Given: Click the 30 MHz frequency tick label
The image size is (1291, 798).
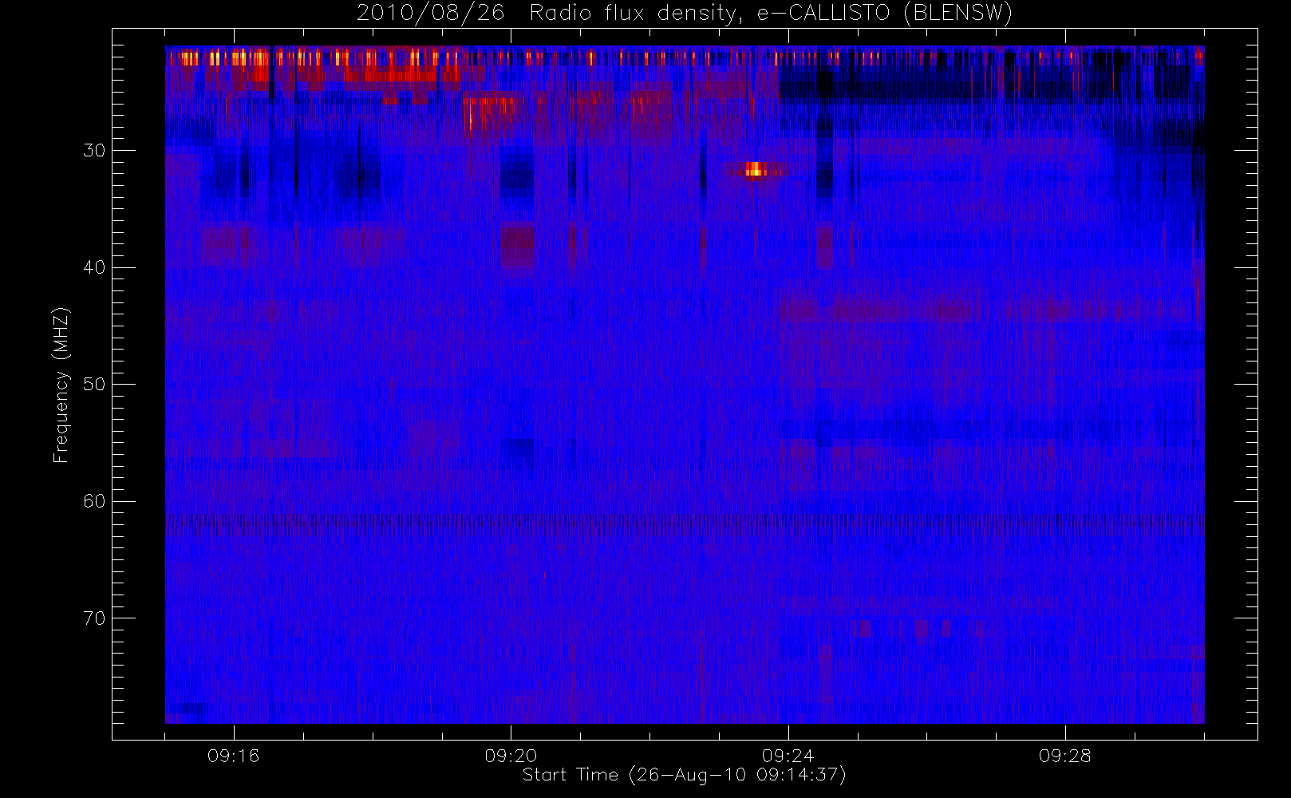Looking at the screenshot, I should point(94,150).
